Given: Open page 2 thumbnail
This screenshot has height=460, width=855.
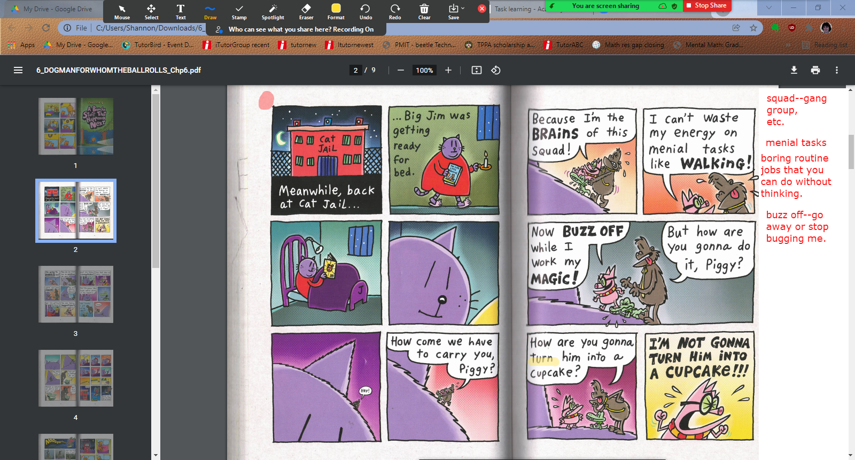Looking at the screenshot, I should [x=76, y=211].
